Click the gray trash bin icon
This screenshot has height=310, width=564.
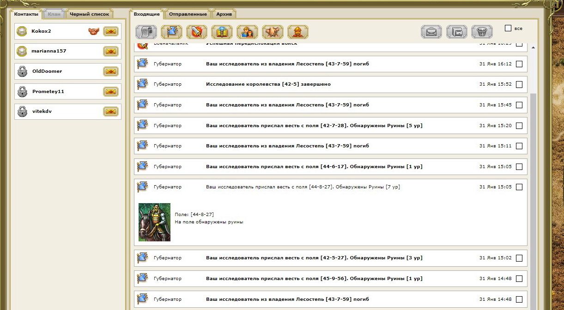[482, 32]
